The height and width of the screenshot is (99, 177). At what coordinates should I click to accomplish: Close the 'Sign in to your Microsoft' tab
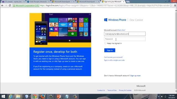[x=124, y=2]
